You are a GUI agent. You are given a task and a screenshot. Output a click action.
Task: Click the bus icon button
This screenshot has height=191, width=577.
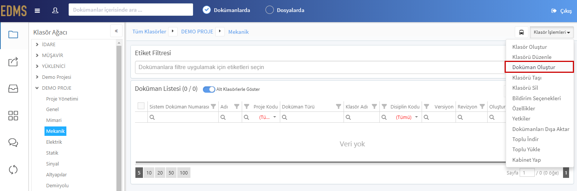pyautogui.click(x=522, y=32)
